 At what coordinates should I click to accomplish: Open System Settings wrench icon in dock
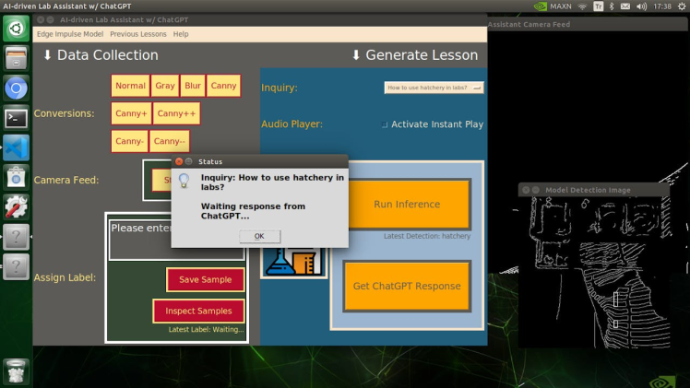(x=16, y=207)
